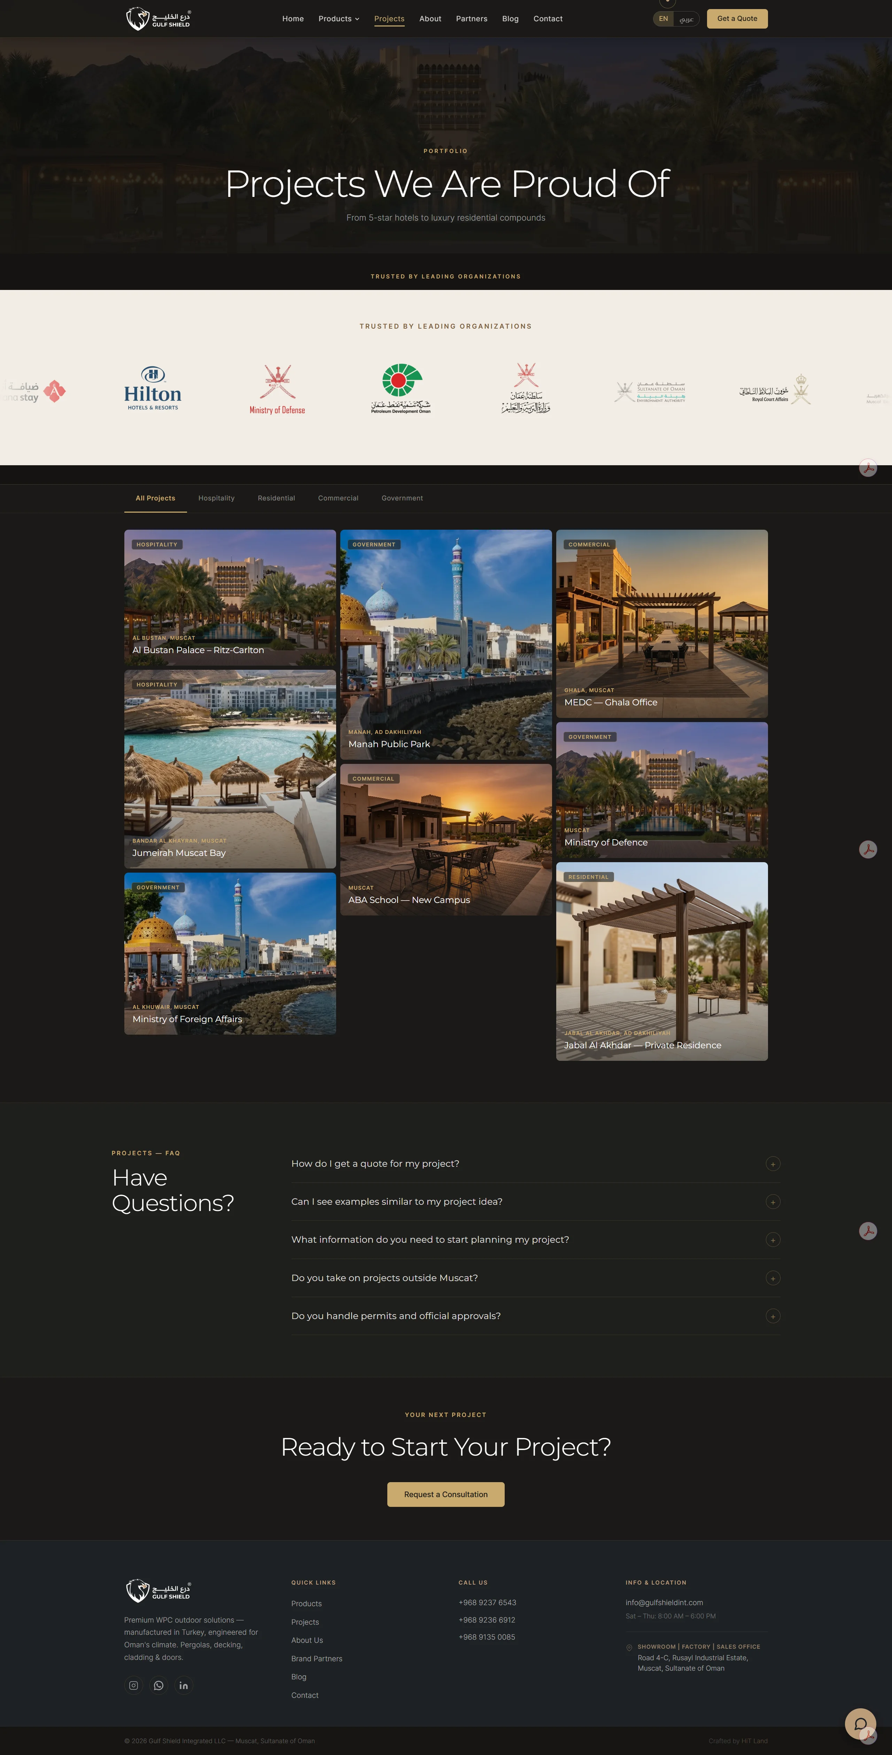Call +968 9237 6543 from footer
892x1755 pixels.
(x=488, y=1602)
